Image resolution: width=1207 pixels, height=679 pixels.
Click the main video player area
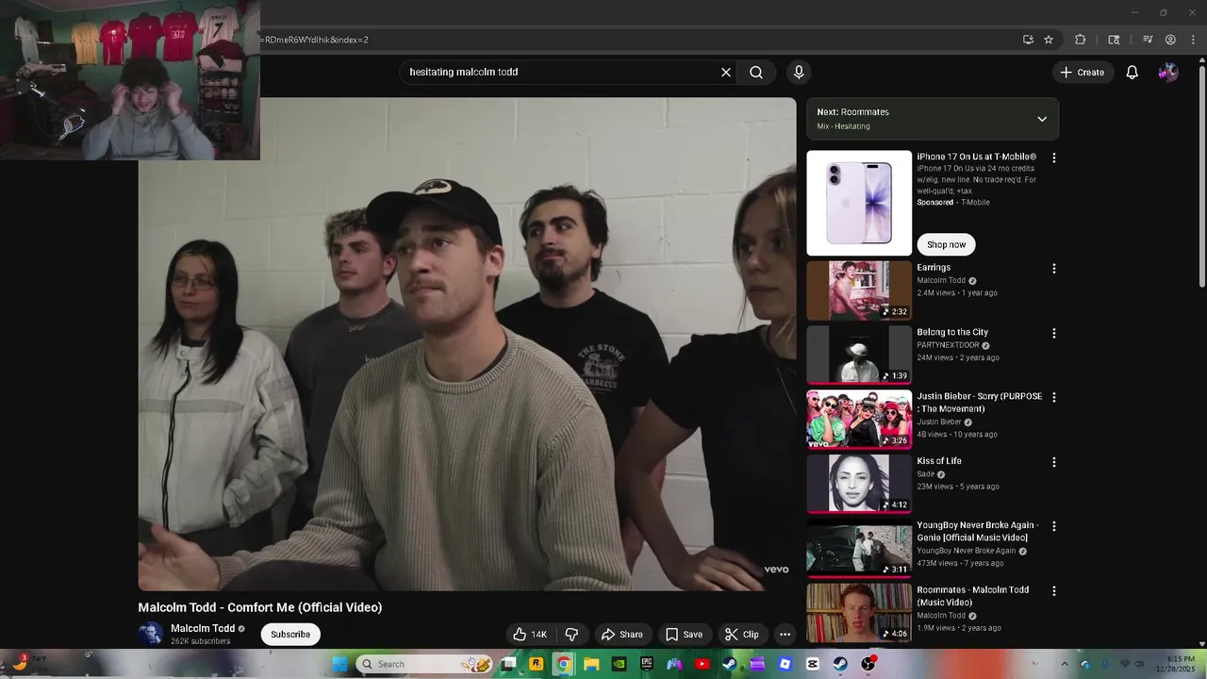[x=467, y=344]
